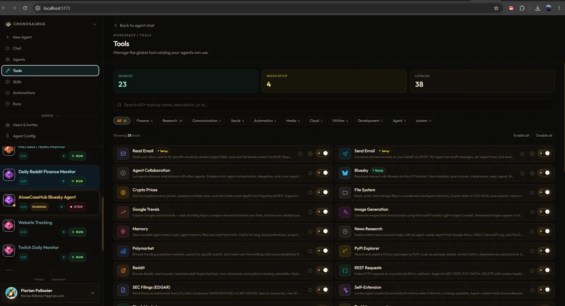Open settings gear for Send Email tool
The width and height of the screenshot is (565, 306).
(x=532, y=154)
